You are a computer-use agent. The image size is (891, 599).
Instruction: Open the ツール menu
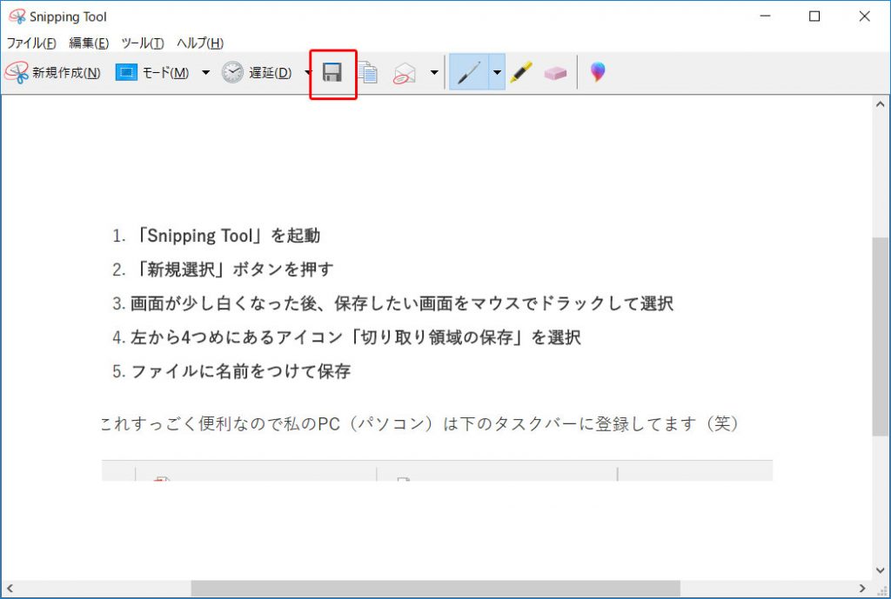click(x=143, y=42)
